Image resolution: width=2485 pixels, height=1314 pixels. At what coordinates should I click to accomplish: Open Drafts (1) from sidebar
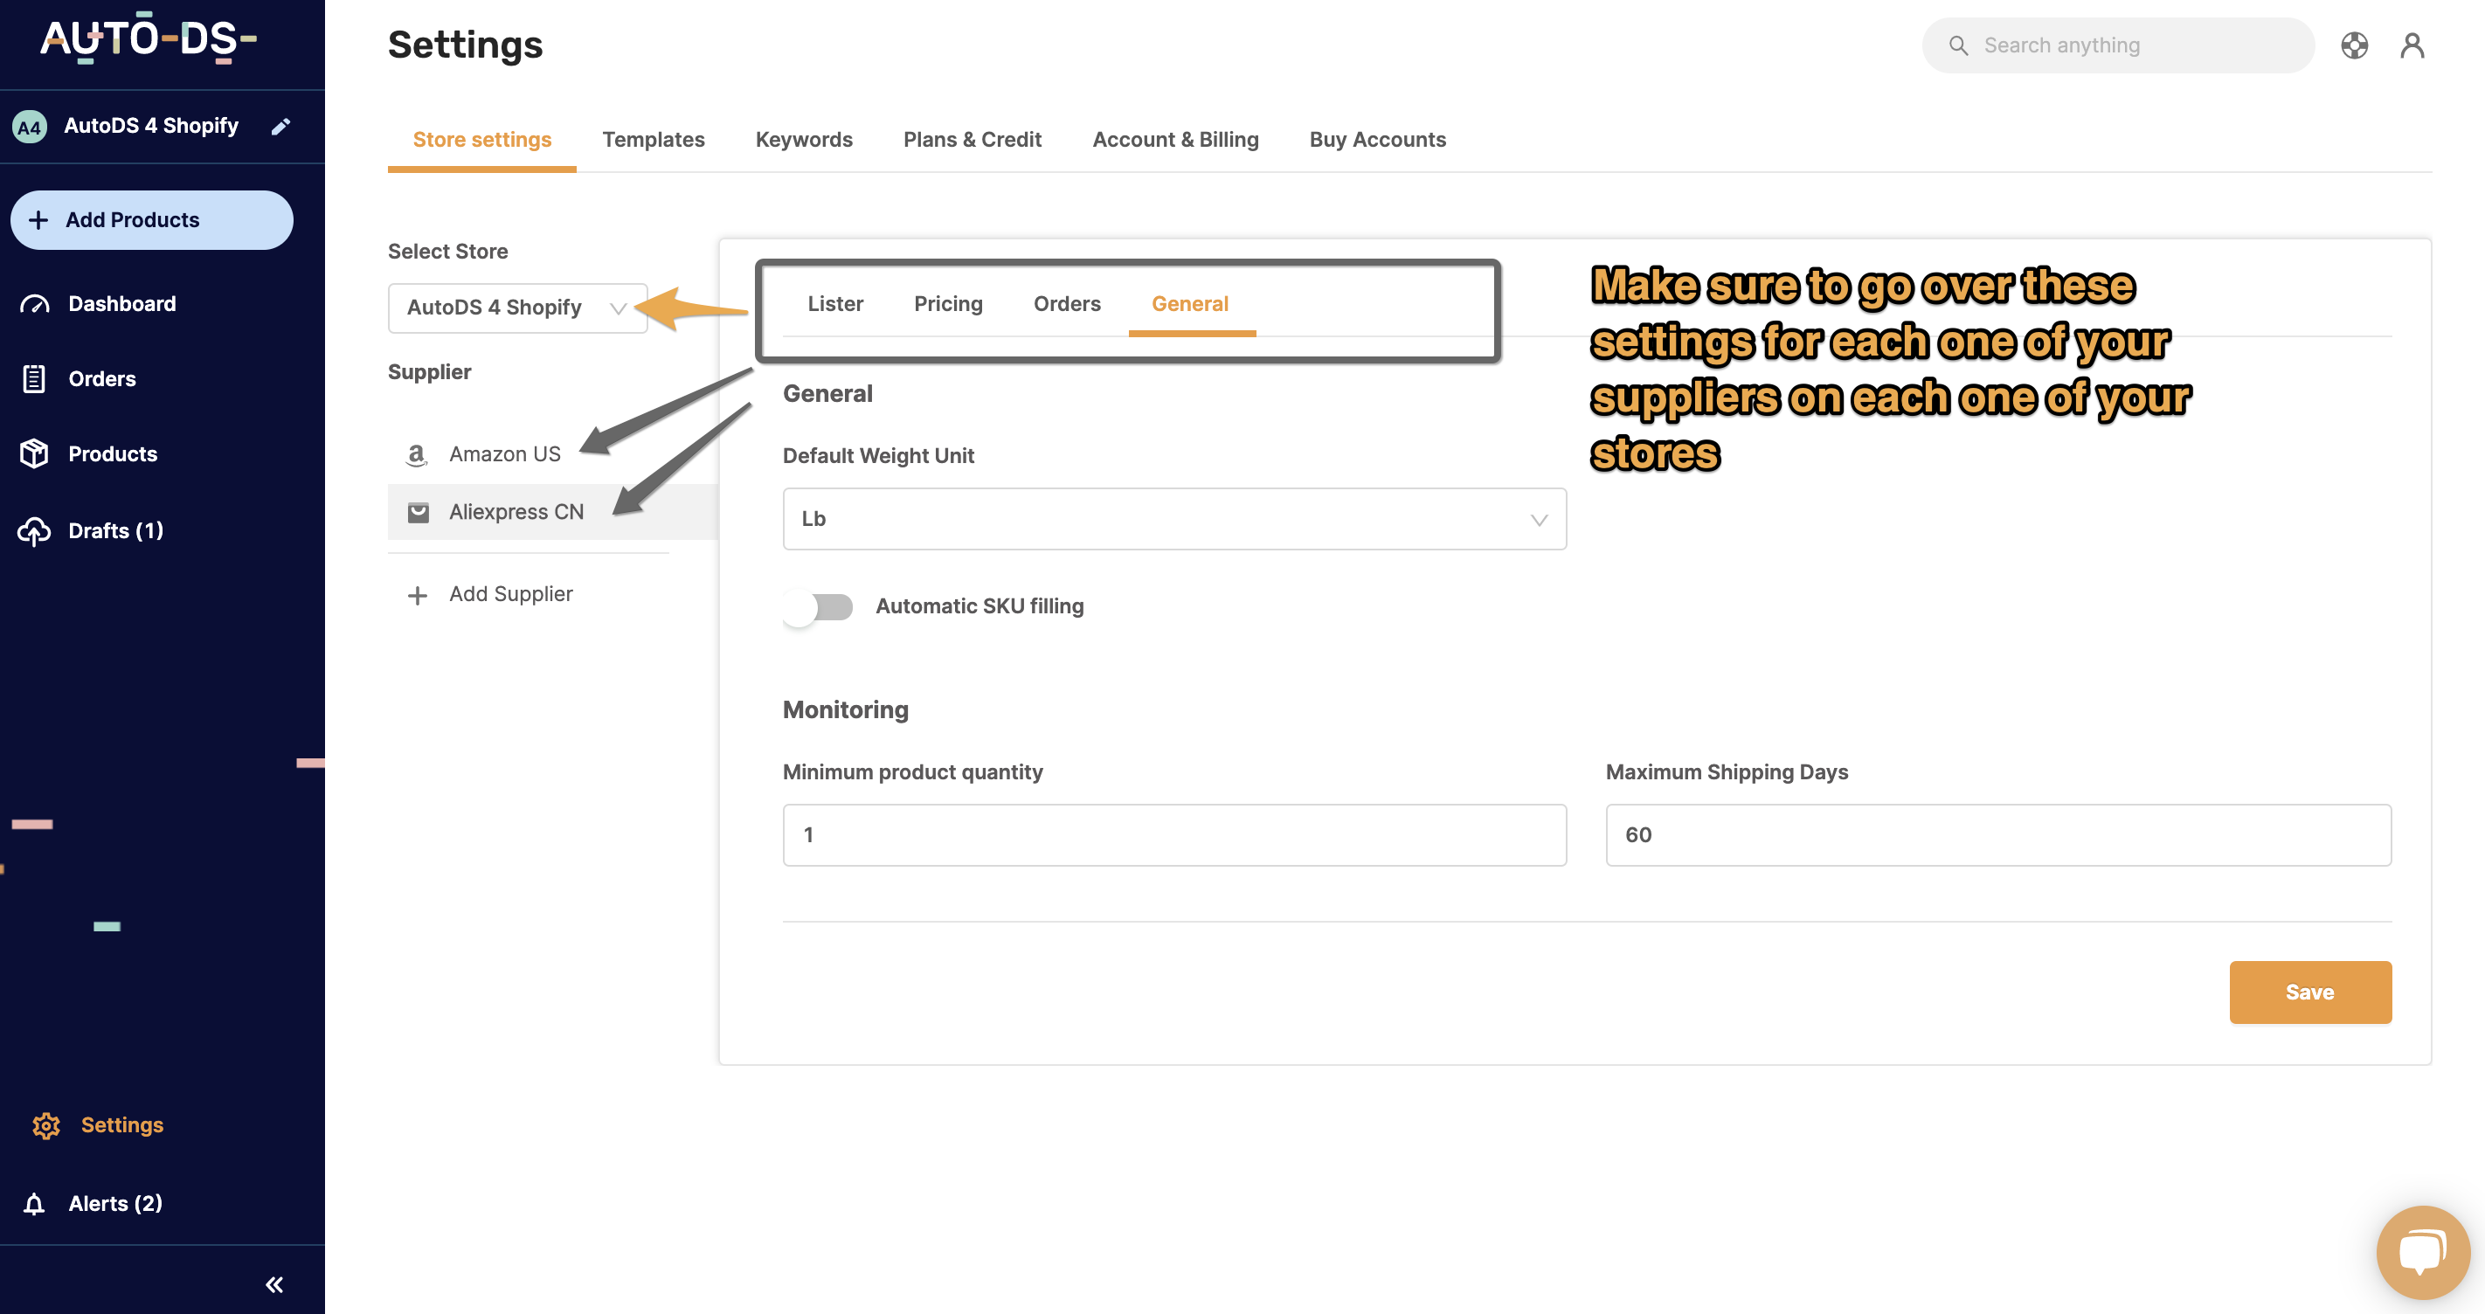pyautogui.click(x=115, y=530)
